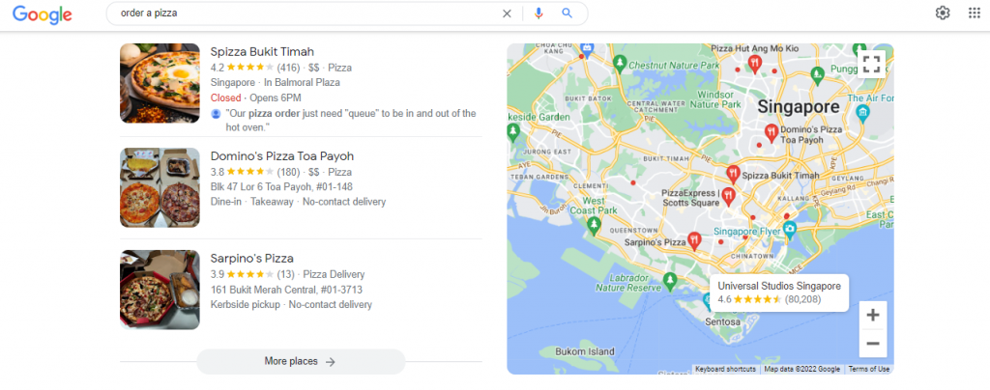990x390 pixels.
Task: Zoom in on the map with plus button
Action: [x=873, y=316]
